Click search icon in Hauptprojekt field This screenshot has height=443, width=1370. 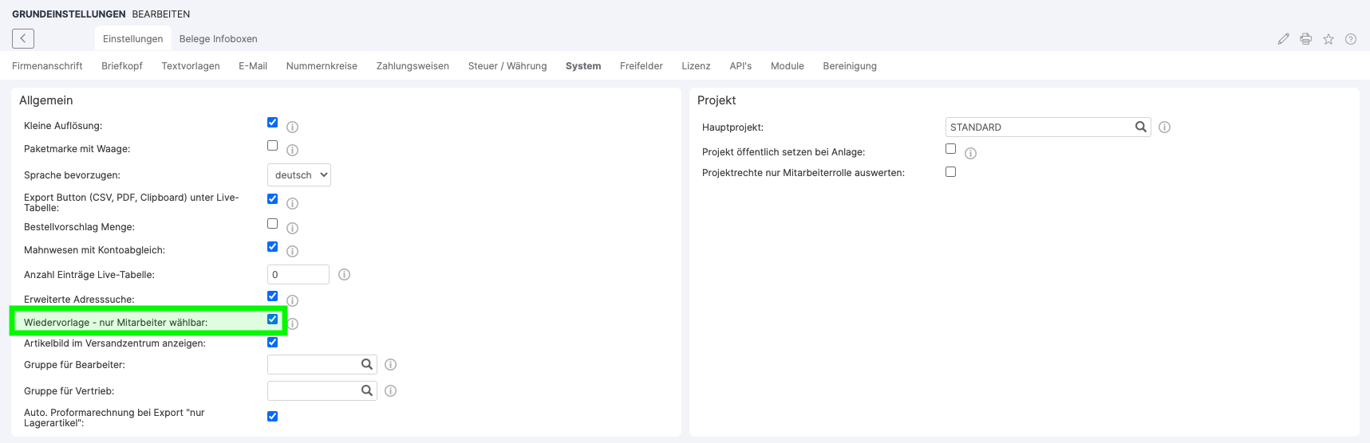[x=1140, y=127]
